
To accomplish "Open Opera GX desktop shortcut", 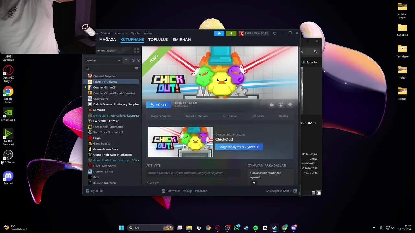I will (8, 74).
